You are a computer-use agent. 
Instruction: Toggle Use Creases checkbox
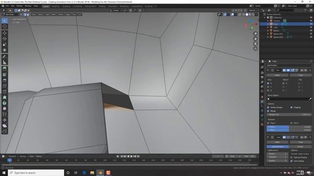click(x=291, y=161)
